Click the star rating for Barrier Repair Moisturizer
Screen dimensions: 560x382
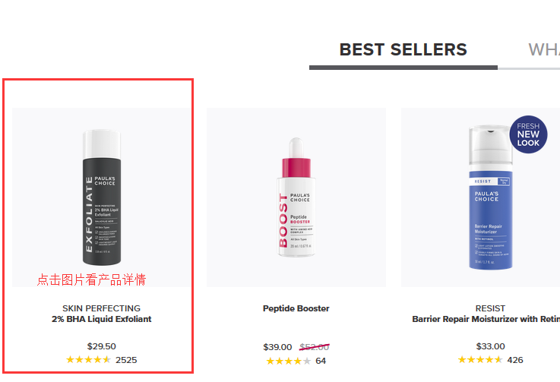pyautogui.click(x=479, y=360)
